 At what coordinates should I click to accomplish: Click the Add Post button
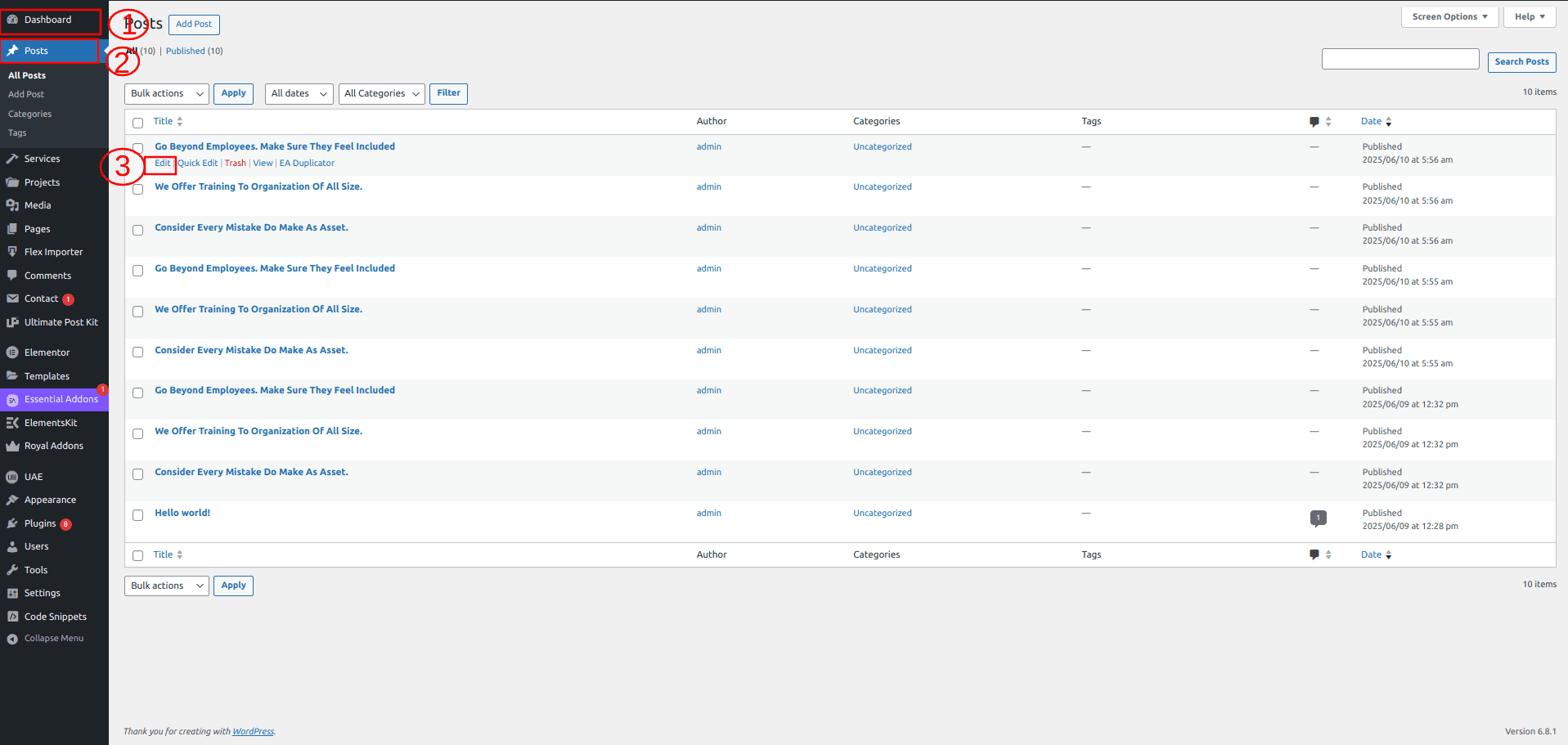click(194, 25)
